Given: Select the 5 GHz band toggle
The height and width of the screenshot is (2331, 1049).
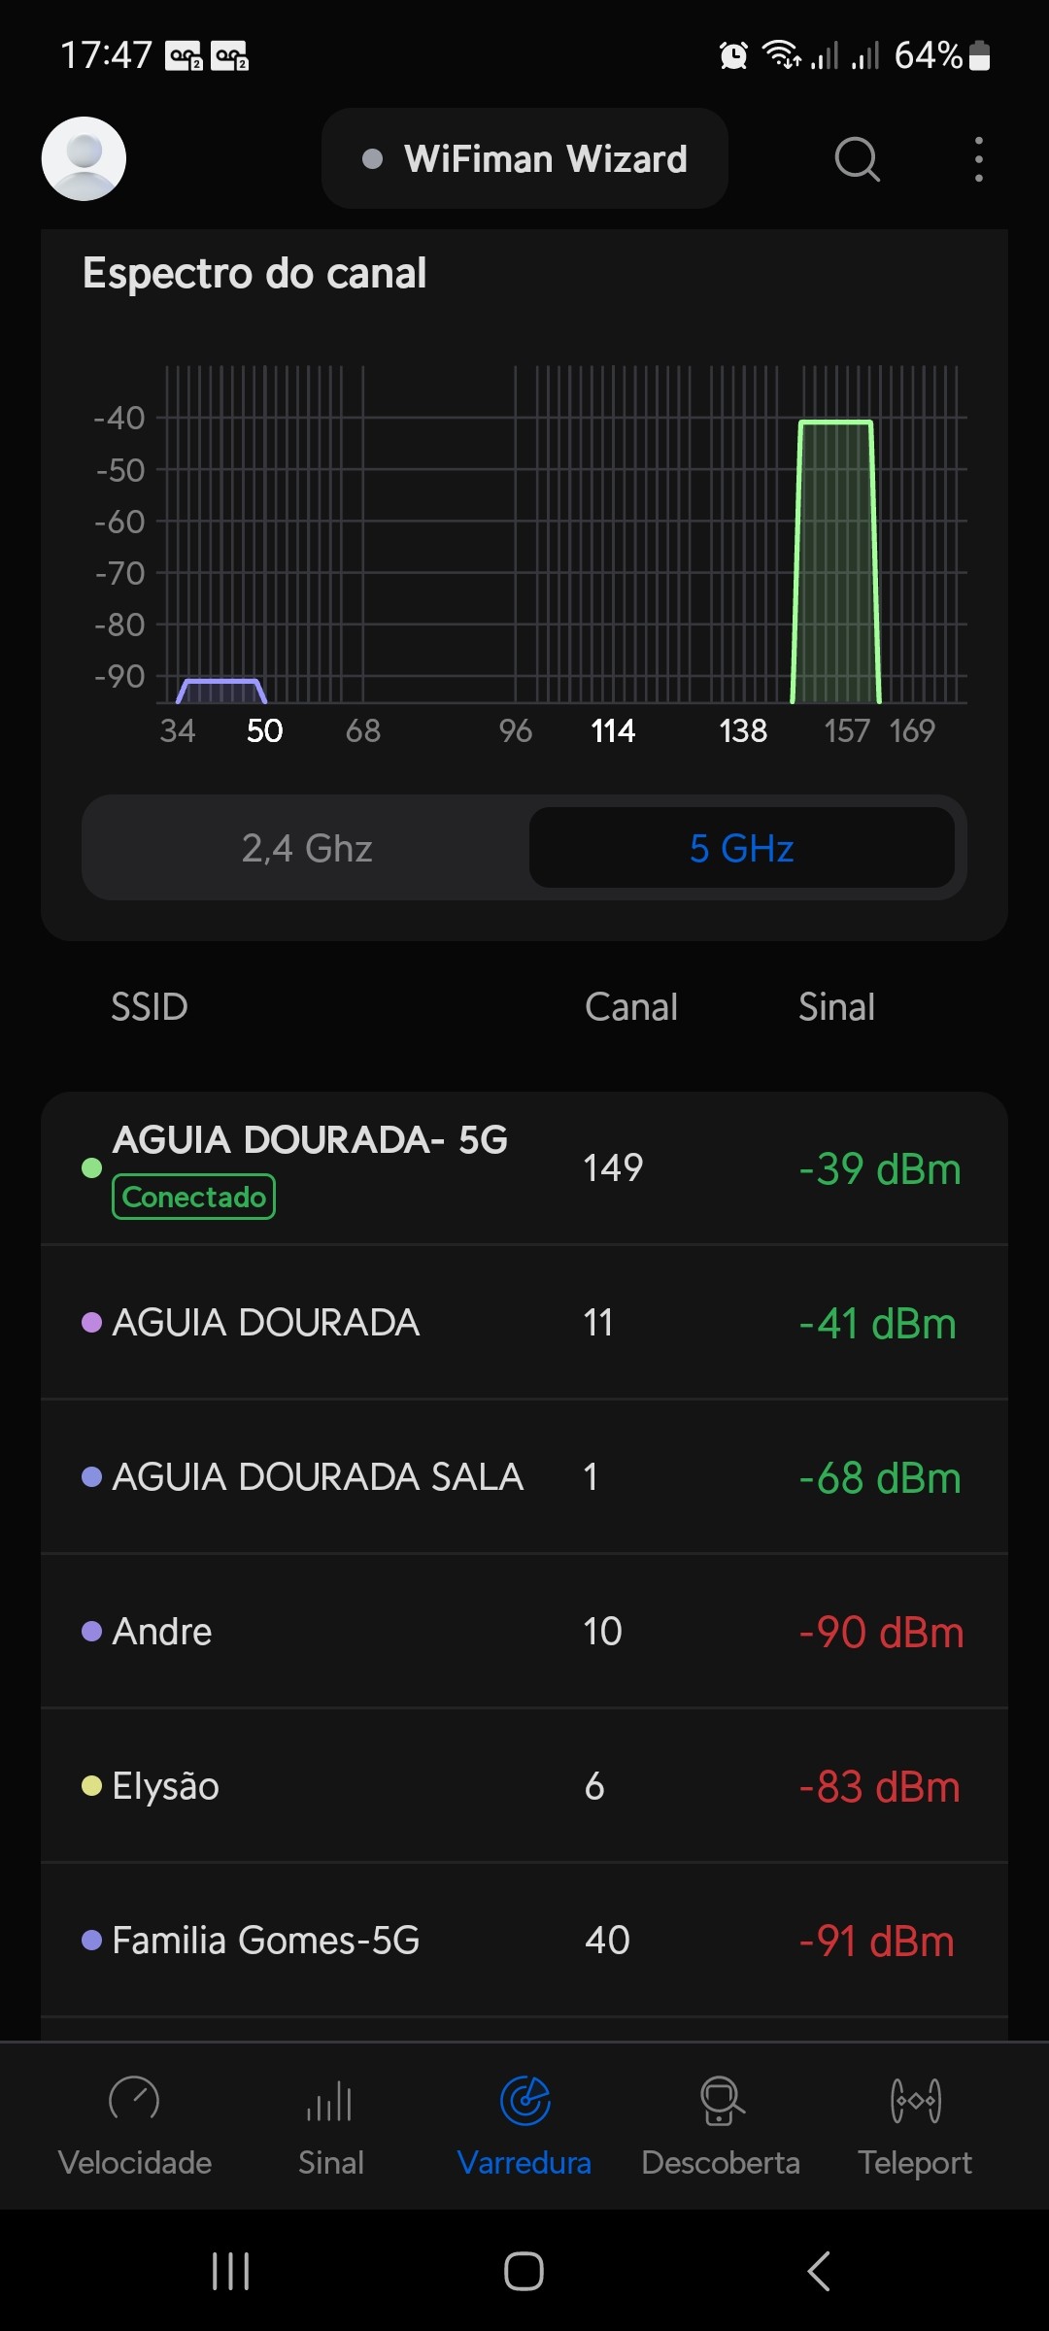Looking at the screenshot, I should pos(742,848).
